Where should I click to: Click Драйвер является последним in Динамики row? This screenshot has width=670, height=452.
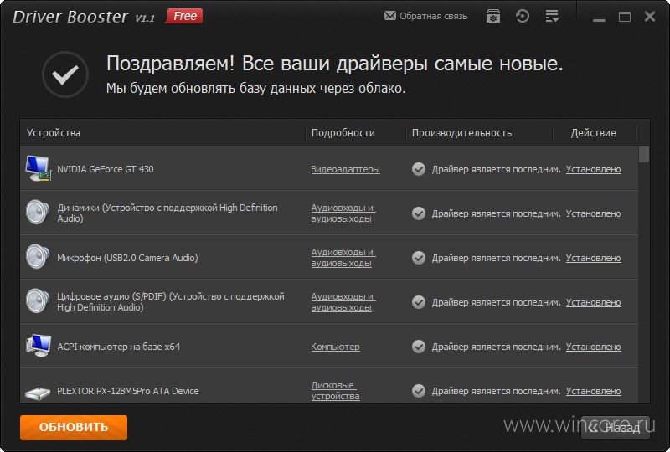coord(496,213)
